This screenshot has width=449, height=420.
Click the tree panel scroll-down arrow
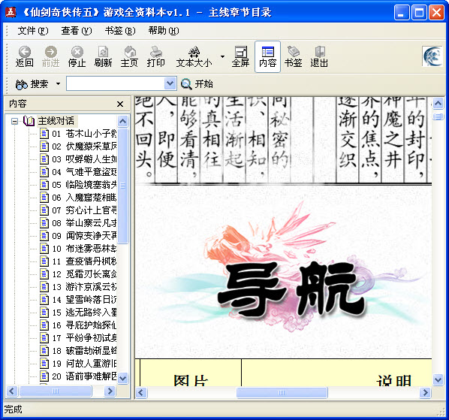coord(123,378)
